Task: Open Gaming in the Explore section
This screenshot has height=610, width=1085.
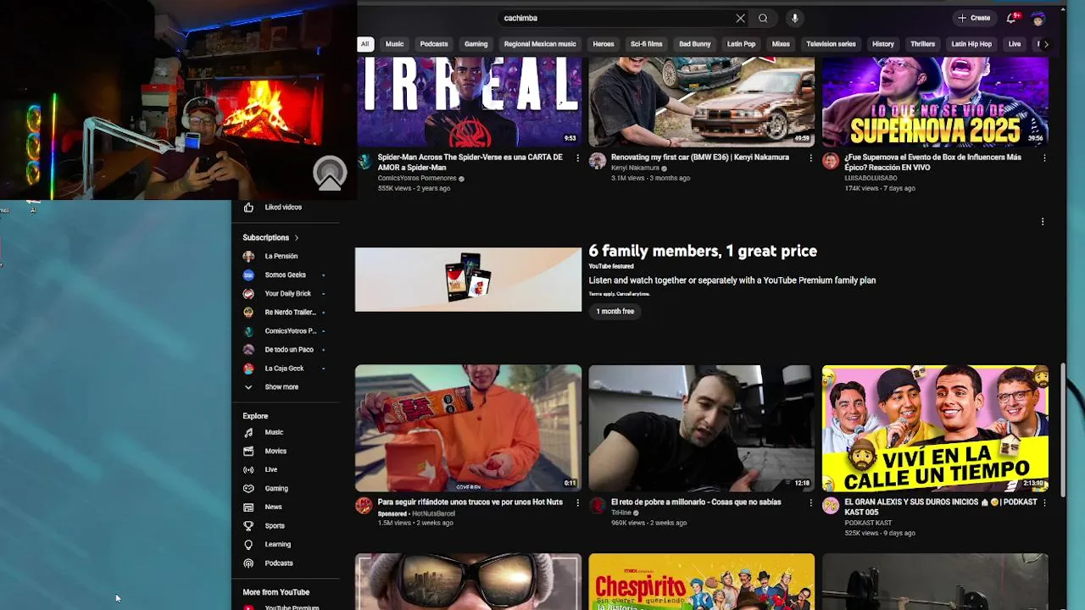Action: (x=276, y=489)
